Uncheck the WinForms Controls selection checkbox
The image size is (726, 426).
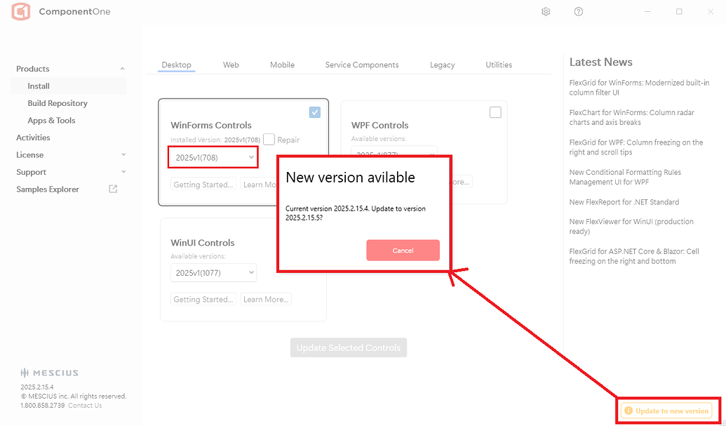[314, 112]
